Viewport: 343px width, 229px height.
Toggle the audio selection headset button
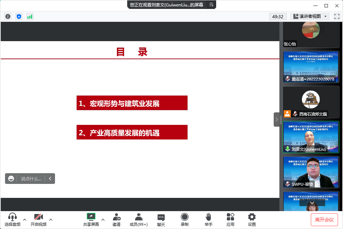pos(13,219)
